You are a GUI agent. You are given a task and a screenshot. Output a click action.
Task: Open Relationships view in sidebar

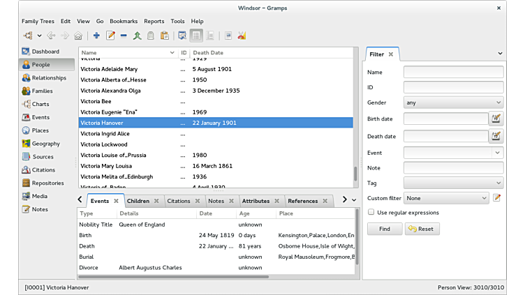pos(47,77)
